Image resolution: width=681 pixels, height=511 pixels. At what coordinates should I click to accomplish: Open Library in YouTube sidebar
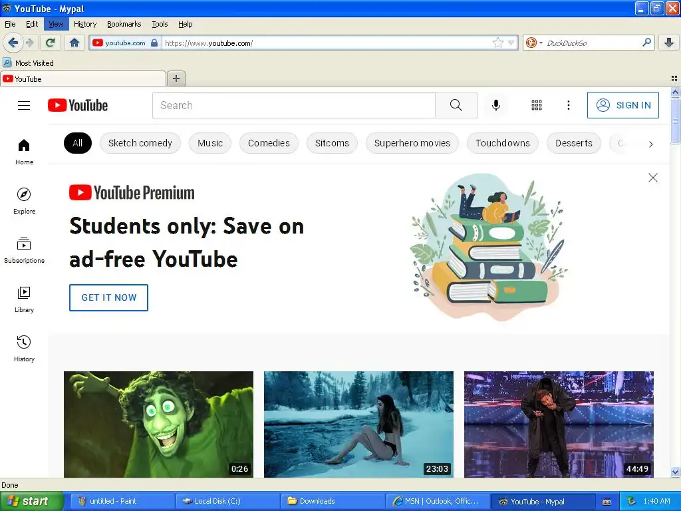pos(24,300)
